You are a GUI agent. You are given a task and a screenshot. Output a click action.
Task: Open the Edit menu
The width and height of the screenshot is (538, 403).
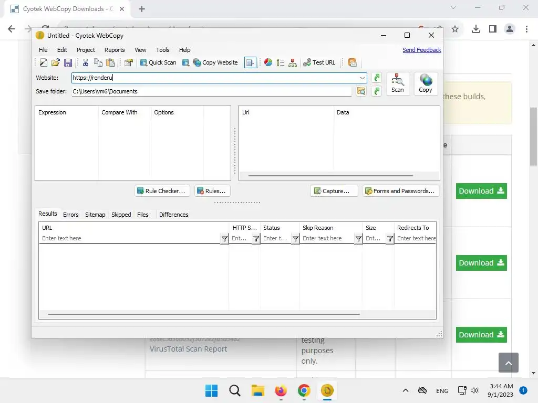pyautogui.click(x=62, y=50)
